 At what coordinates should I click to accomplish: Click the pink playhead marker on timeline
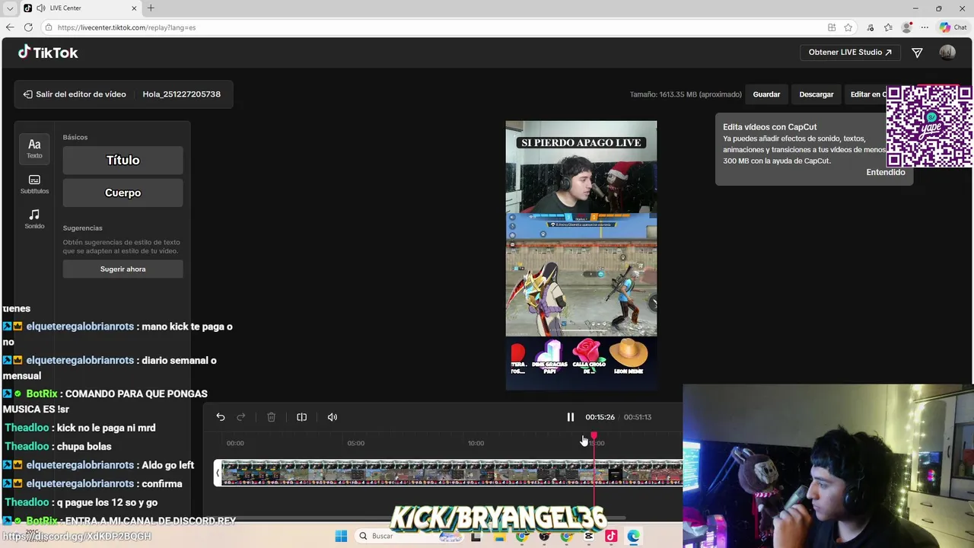pyautogui.click(x=594, y=435)
